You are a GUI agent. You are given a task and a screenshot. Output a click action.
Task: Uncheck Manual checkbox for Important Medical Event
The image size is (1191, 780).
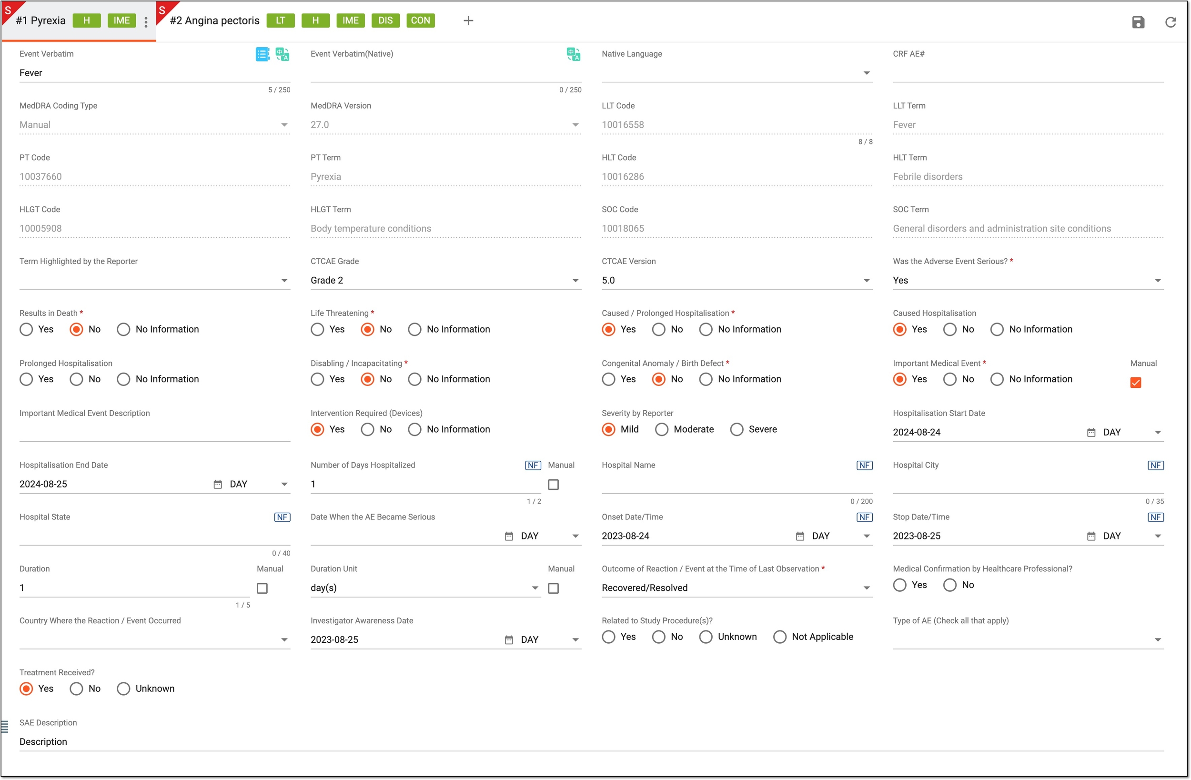pyautogui.click(x=1135, y=383)
